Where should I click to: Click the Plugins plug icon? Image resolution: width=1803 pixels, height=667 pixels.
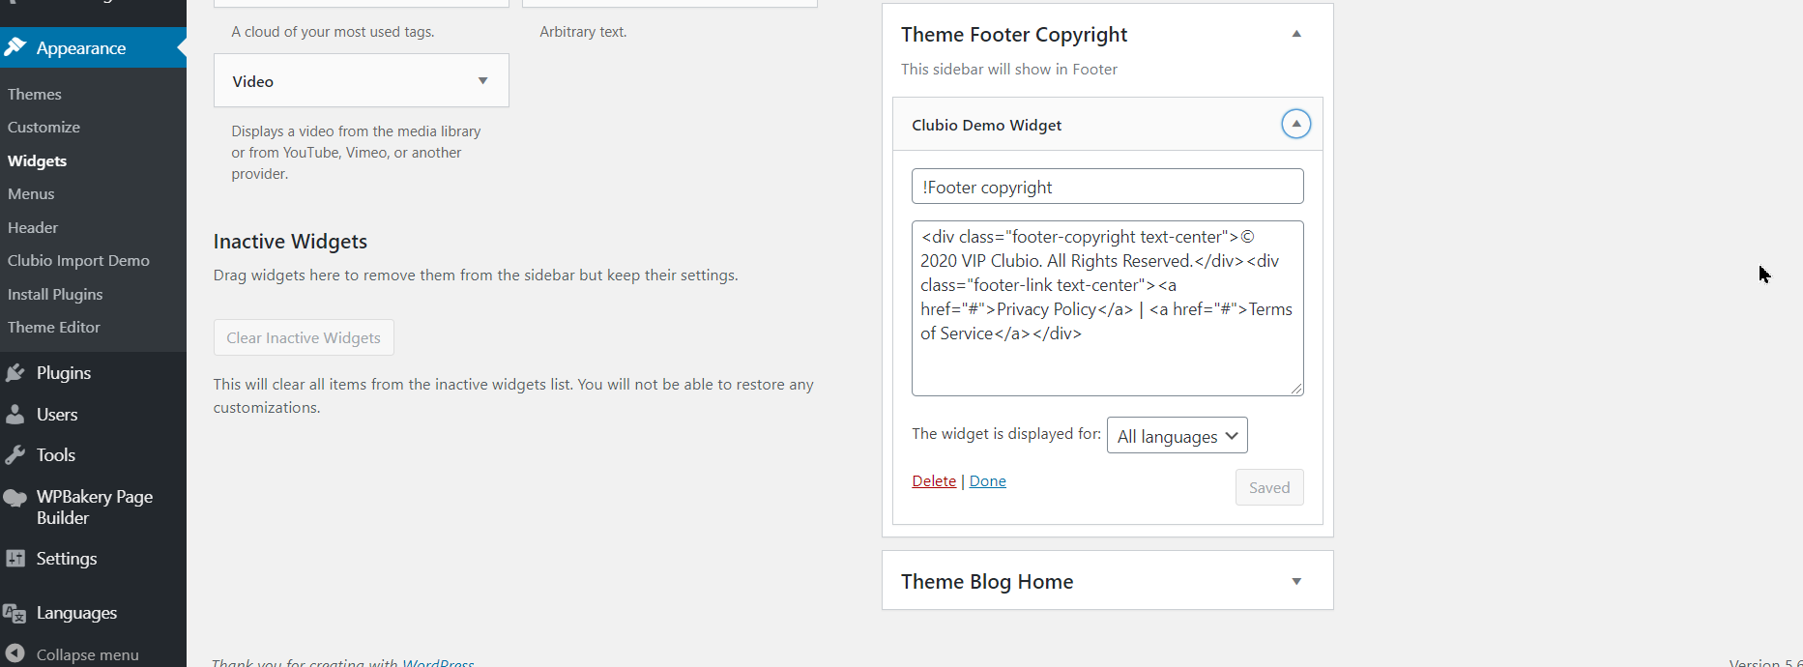(x=15, y=373)
